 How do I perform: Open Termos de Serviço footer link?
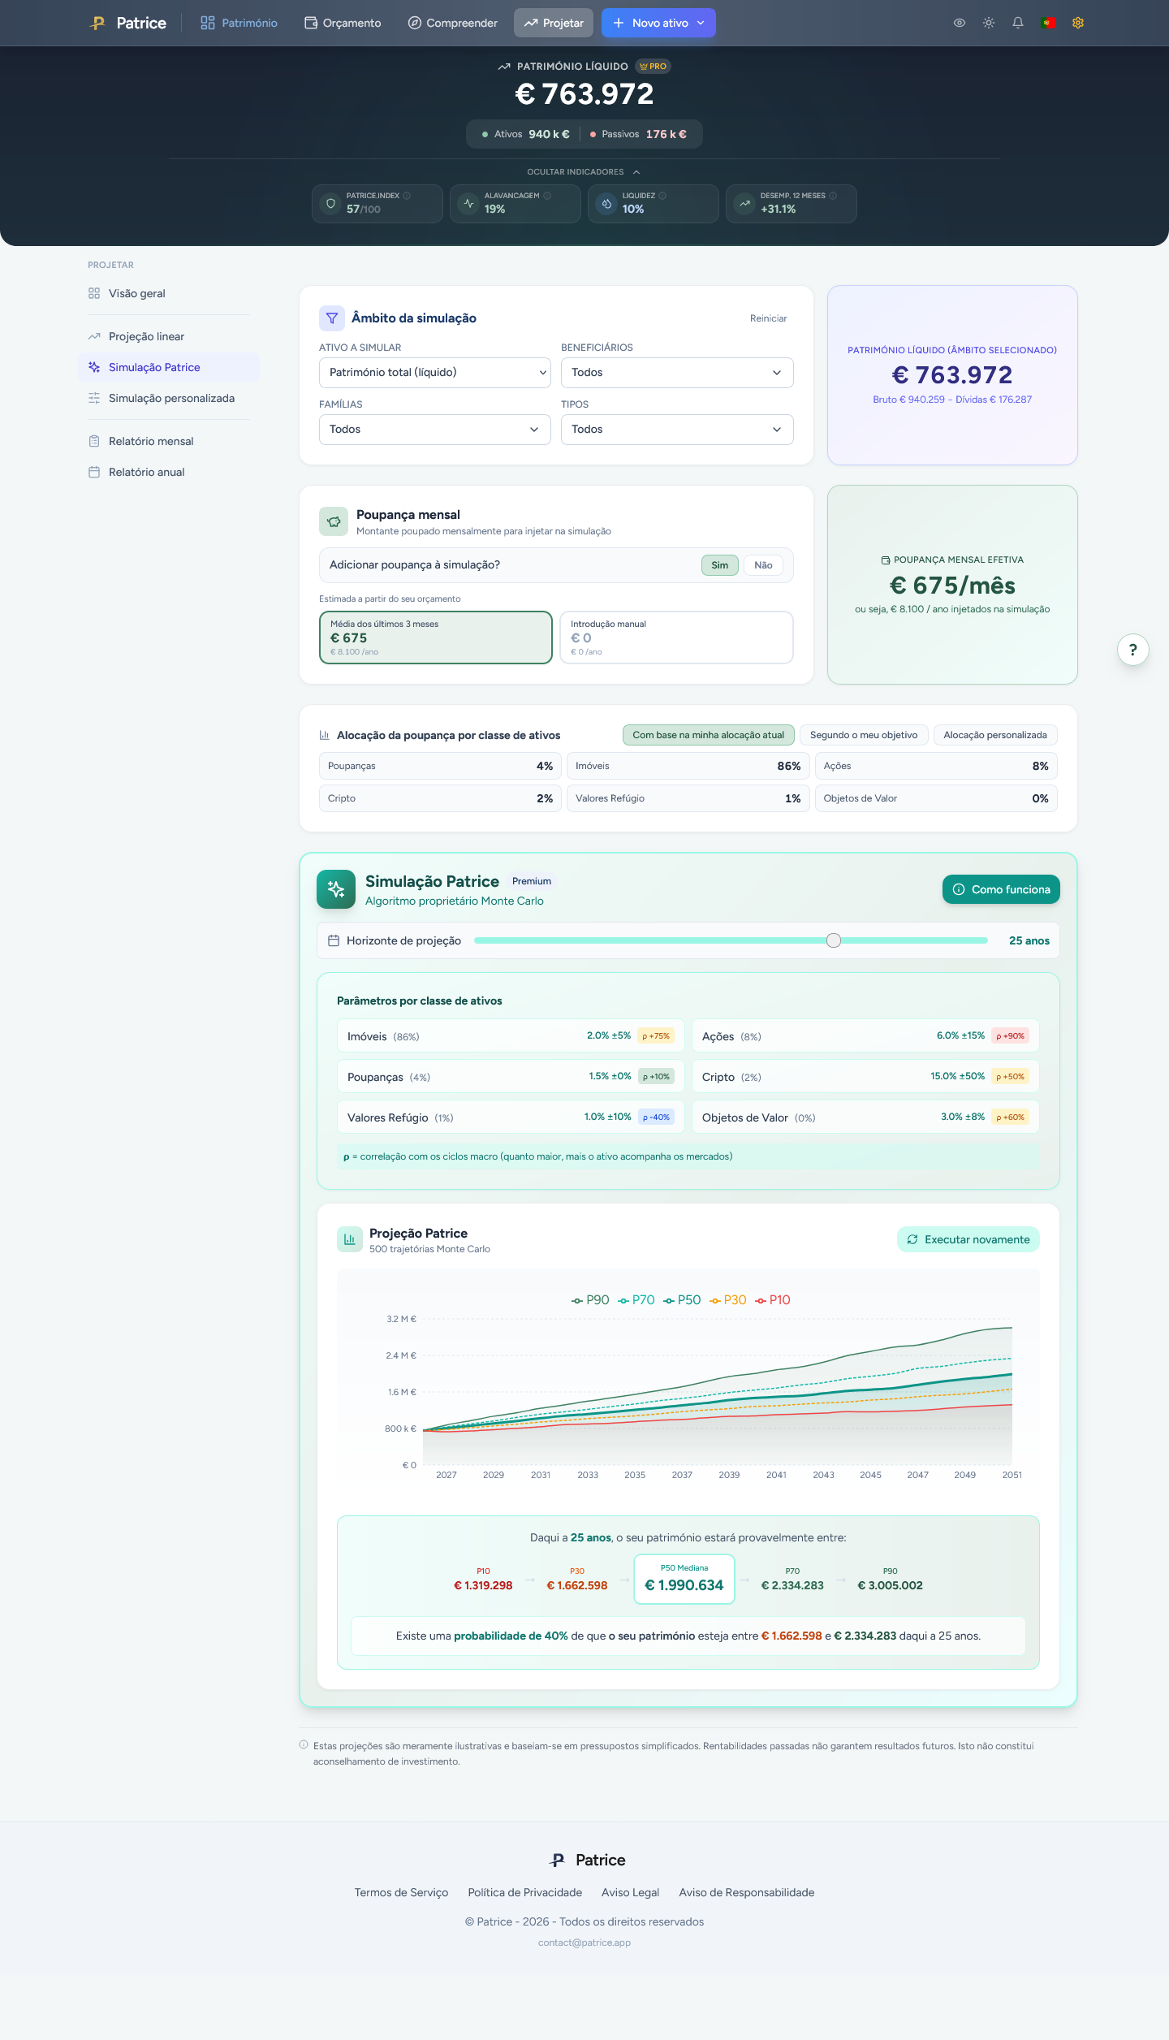401,1893
